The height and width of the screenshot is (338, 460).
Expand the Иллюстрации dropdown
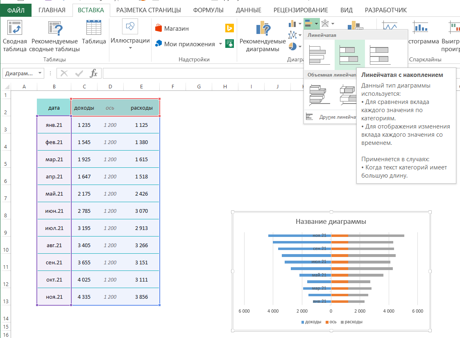coord(130,48)
